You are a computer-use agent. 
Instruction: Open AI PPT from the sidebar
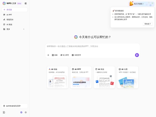tap(9, 15)
